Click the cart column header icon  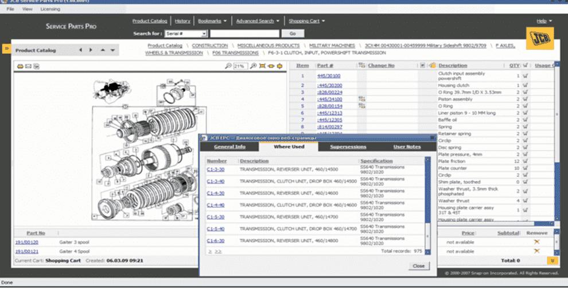[525, 65]
